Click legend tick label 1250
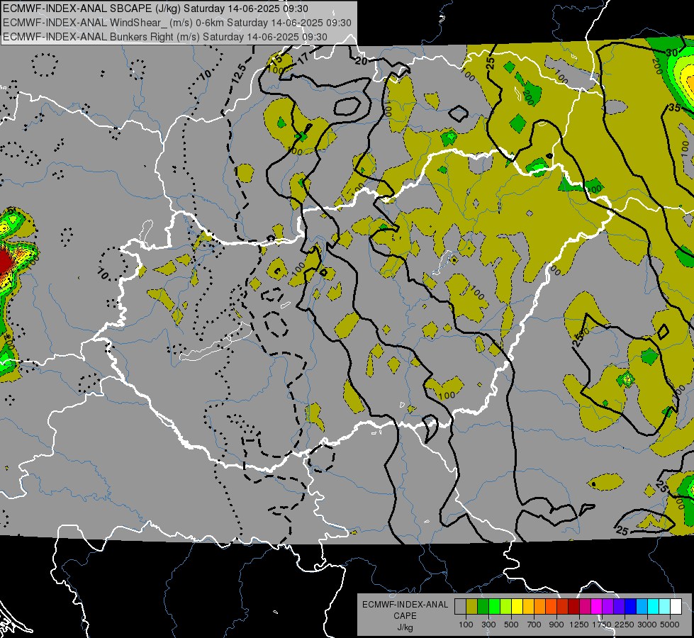 pos(579,625)
